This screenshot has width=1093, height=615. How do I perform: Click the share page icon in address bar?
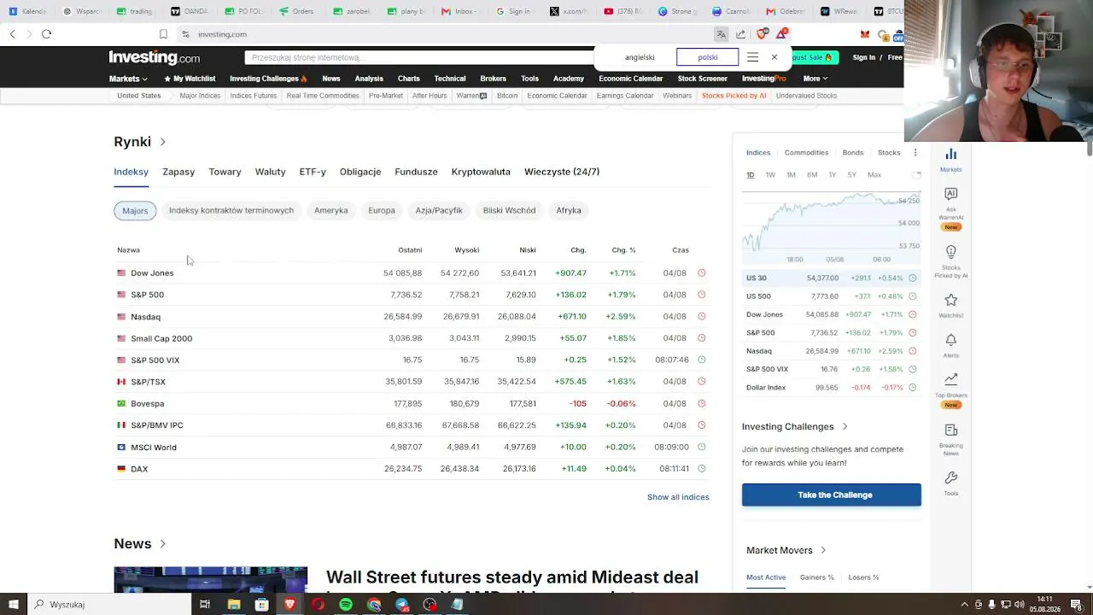tap(740, 34)
